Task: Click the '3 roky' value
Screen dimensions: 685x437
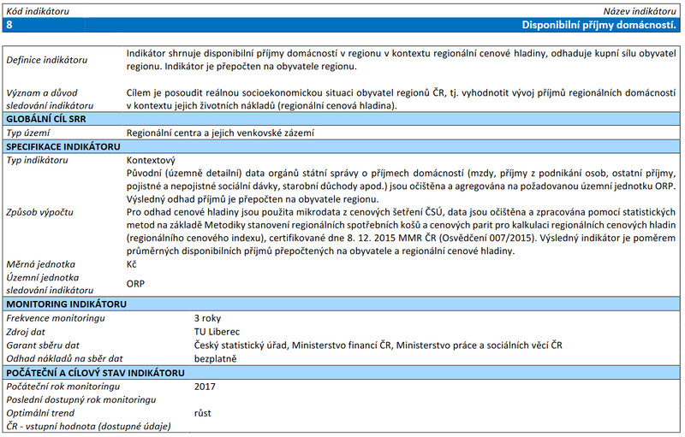Action: click(207, 318)
